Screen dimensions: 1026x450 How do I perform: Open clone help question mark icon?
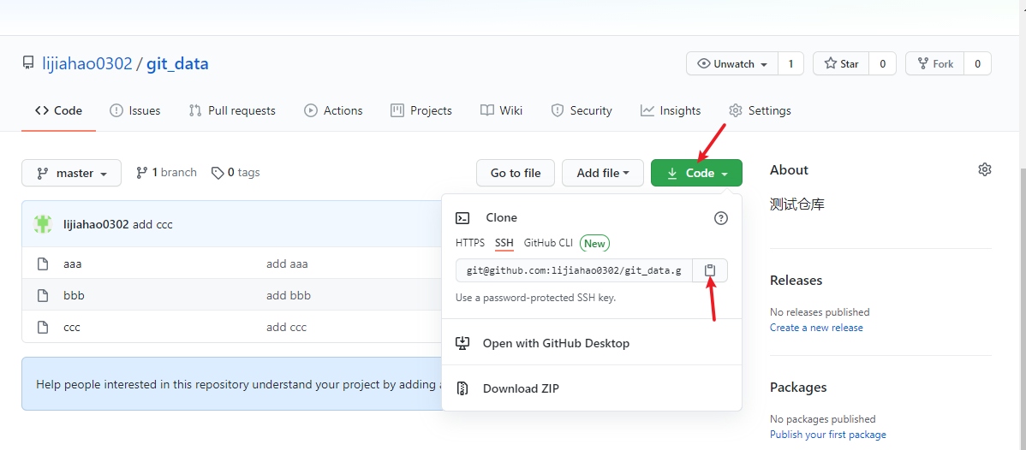pyautogui.click(x=720, y=218)
